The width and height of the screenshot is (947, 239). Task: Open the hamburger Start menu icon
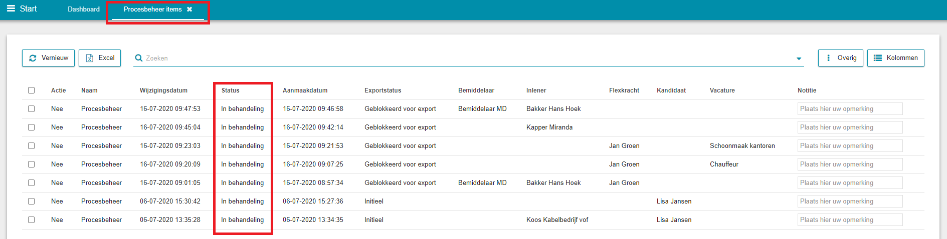[x=11, y=8]
